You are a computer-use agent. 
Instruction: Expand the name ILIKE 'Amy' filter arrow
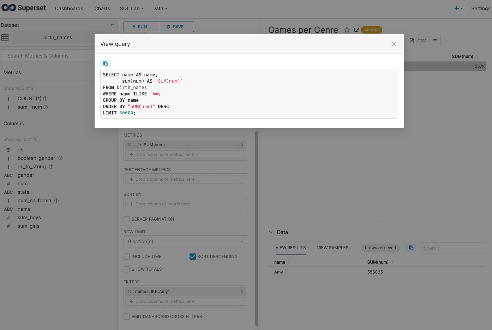[x=242, y=292]
